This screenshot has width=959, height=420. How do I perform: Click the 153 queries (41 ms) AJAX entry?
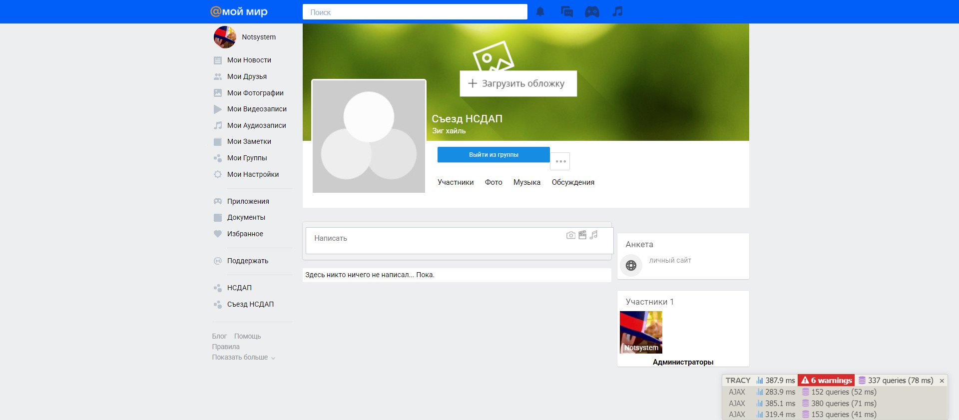(839, 415)
